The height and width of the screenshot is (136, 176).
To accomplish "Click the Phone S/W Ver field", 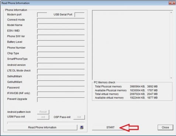I will click(61, 37).
